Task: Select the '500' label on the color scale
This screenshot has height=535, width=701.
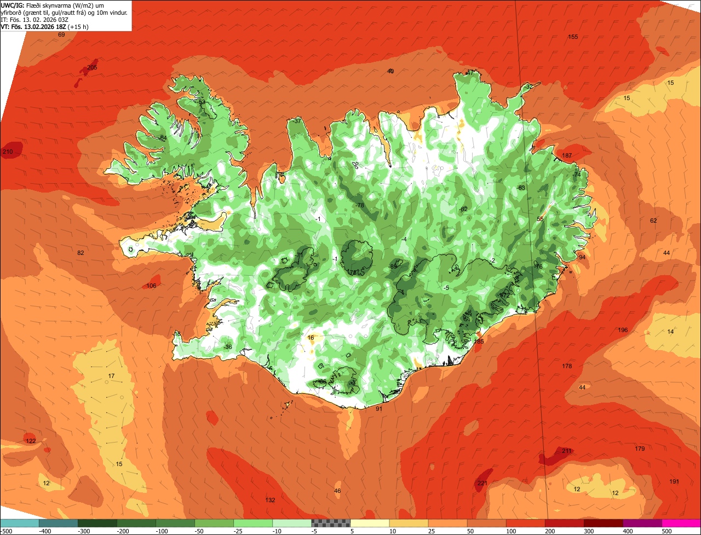Action: point(666,531)
